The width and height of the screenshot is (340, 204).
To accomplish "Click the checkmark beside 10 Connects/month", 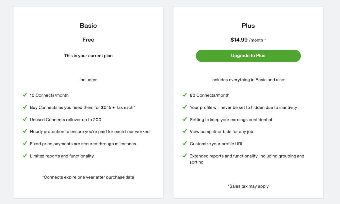I will [x=25, y=95].
